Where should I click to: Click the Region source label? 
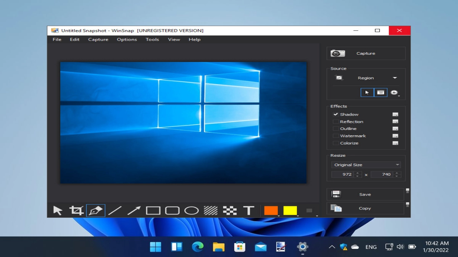366,78
